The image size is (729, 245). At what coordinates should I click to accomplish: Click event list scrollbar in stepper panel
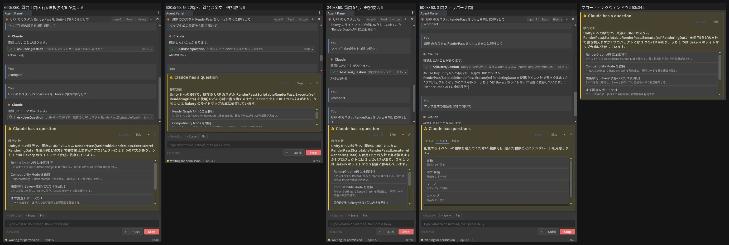[571, 178]
